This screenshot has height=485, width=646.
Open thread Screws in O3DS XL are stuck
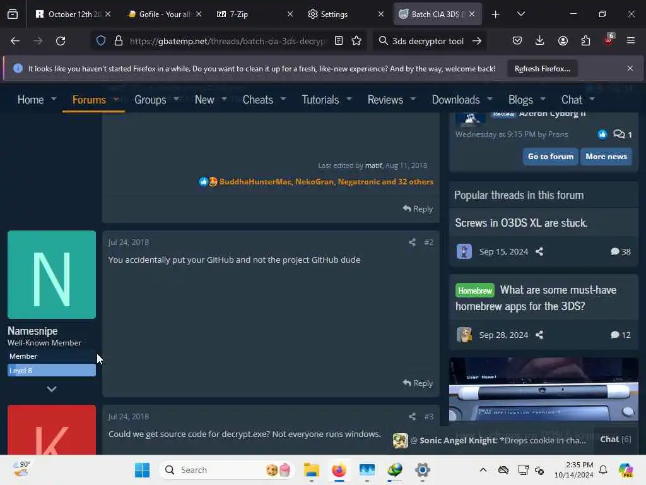click(520, 223)
